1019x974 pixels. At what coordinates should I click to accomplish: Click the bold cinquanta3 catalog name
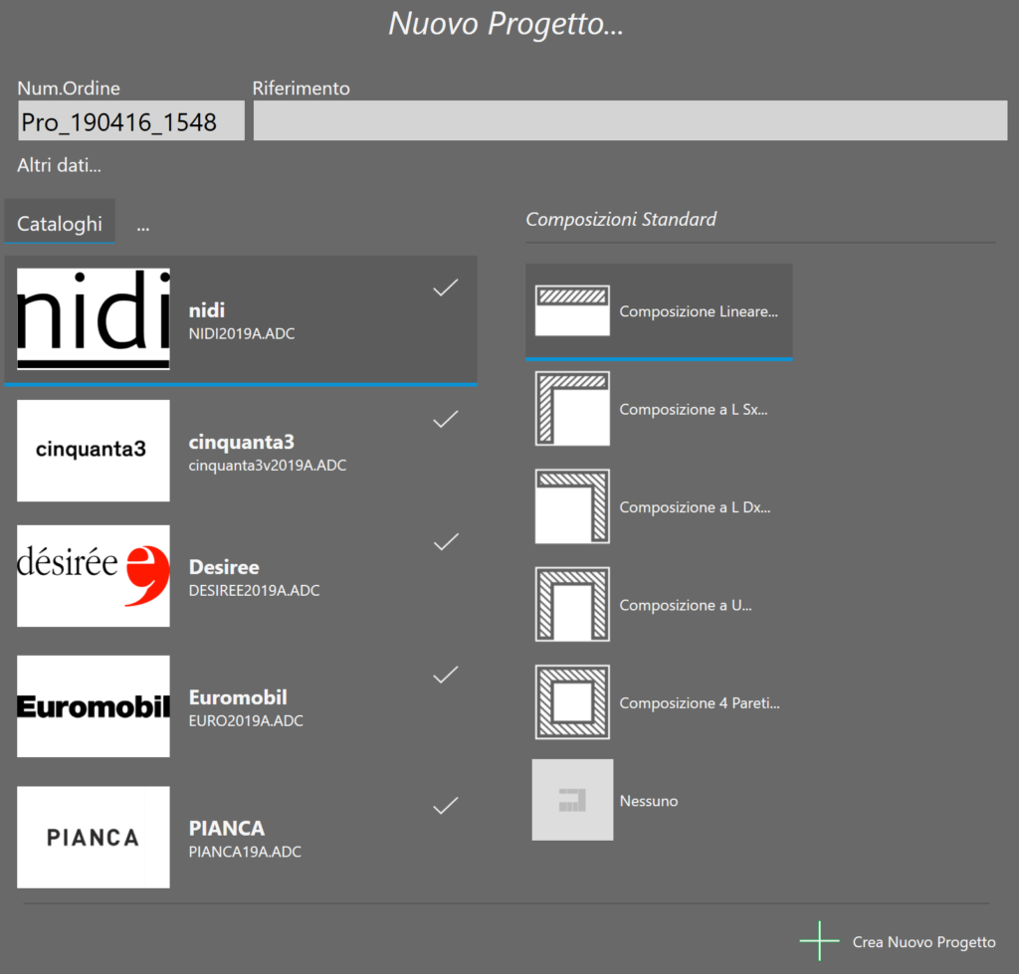241,442
